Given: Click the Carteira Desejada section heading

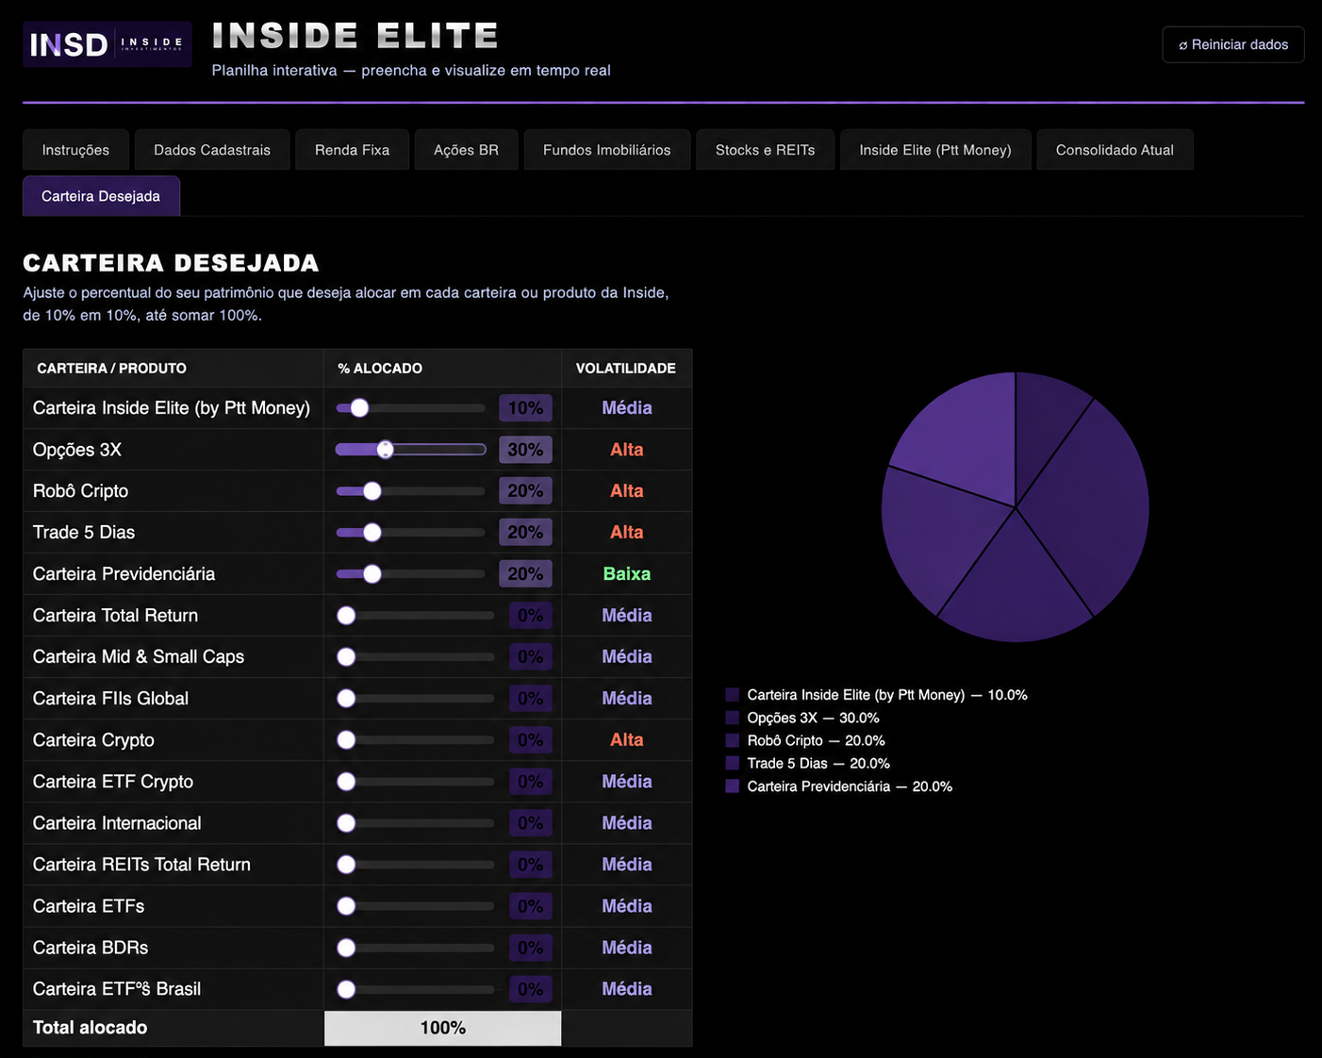Looking at the screenshot, I should click(171, 263).
